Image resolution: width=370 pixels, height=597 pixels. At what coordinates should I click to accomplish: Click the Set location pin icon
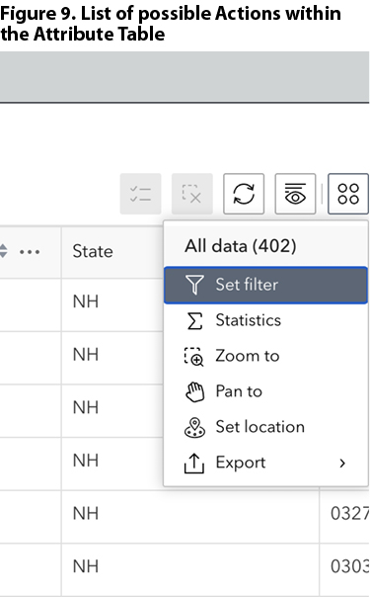pyautogui.click(x=194, y=428)
